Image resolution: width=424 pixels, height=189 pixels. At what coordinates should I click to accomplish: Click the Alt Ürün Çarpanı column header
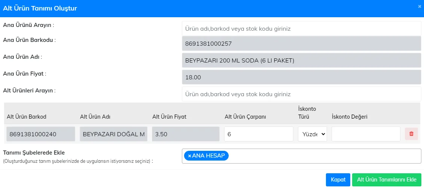(x=245, y=117)
